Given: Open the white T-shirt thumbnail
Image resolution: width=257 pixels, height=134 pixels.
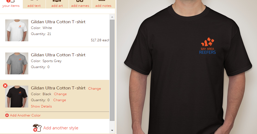Looking at the screenshot, I should point(17,30).
